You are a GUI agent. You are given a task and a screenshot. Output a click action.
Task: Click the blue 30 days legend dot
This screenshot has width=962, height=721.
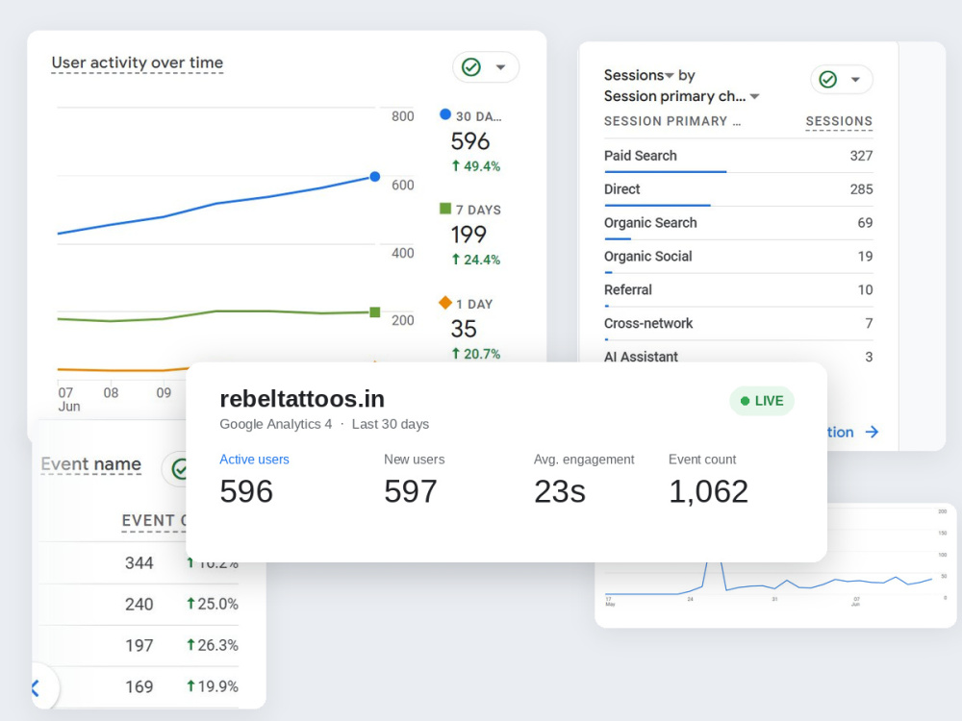tap(445, 114)
